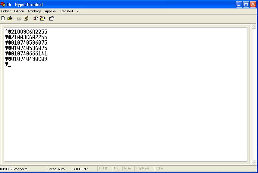Click the DÉFIL status indicator
Viewport: 258px width, 173px height.
103,168
